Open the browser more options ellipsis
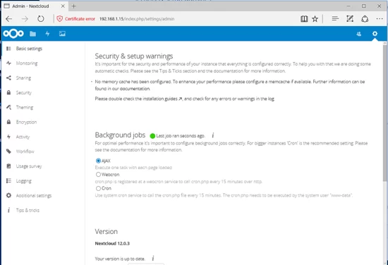The width and height of the screenshot is (388, 265). point(380,19)
